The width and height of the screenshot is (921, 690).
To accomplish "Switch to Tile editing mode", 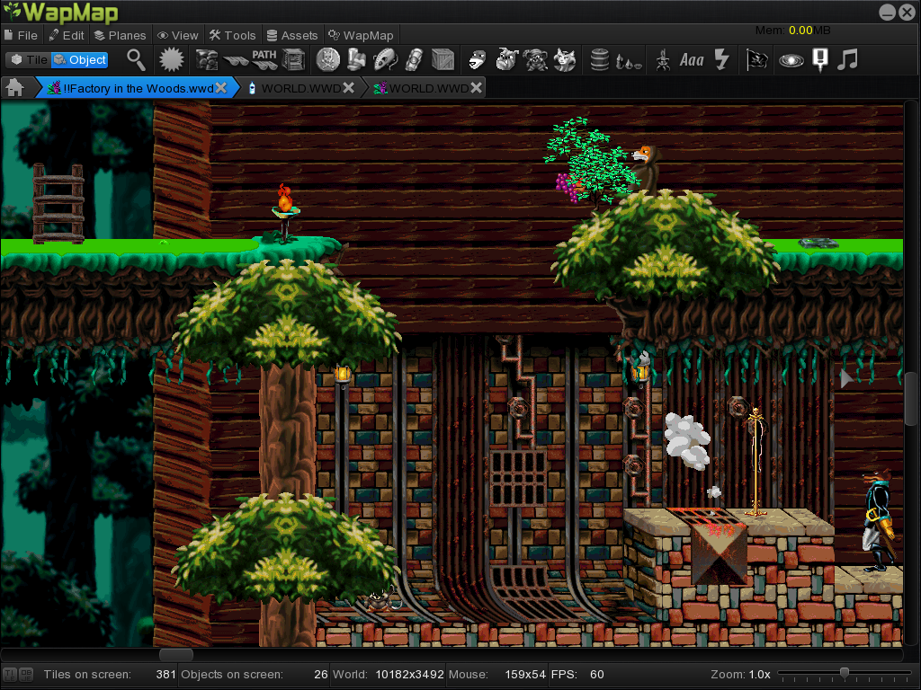I will [29, 60].
